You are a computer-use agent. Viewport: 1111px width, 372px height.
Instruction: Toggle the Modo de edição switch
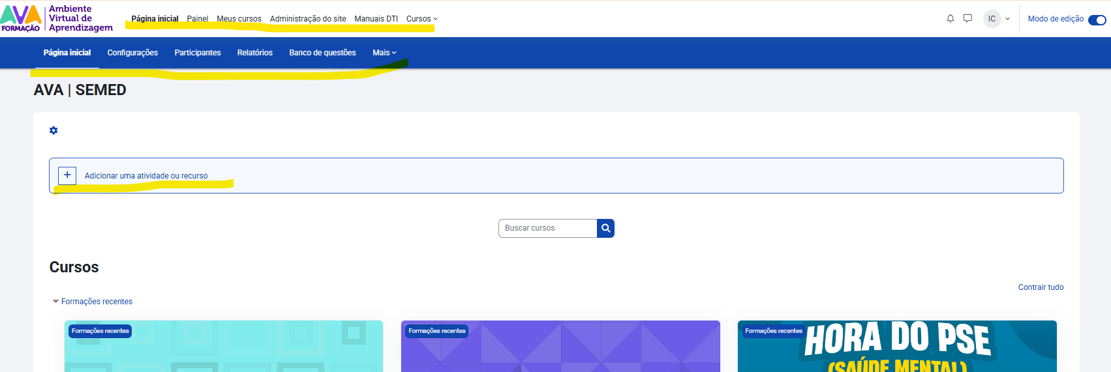[1097, 20]
